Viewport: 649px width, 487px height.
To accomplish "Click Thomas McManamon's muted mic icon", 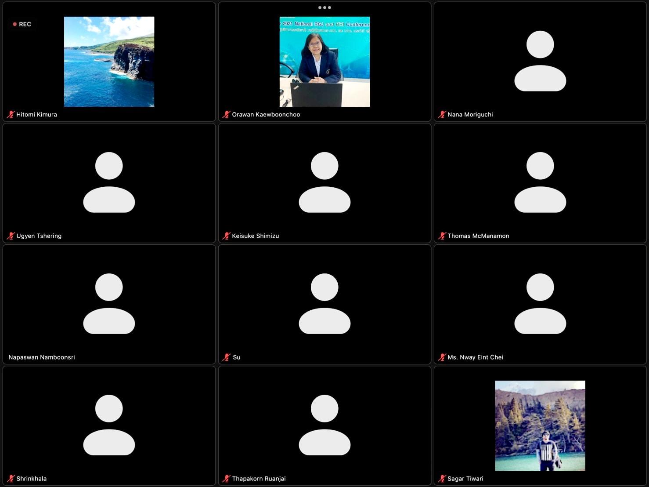I will point(442,236).
